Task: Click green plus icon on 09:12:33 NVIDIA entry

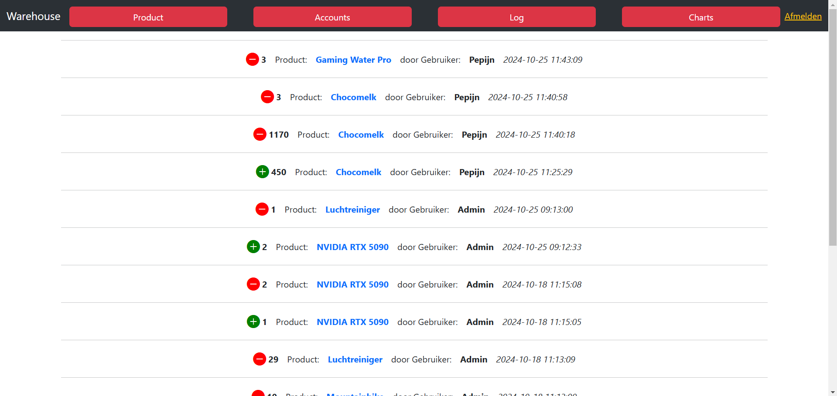Action: coord(253,247)
